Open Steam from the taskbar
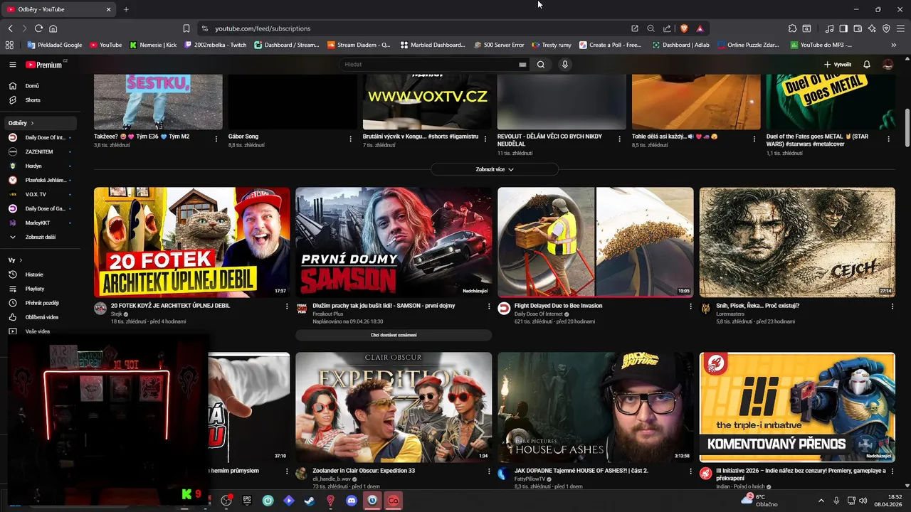The image size is (911, 512). click(309, 501)
